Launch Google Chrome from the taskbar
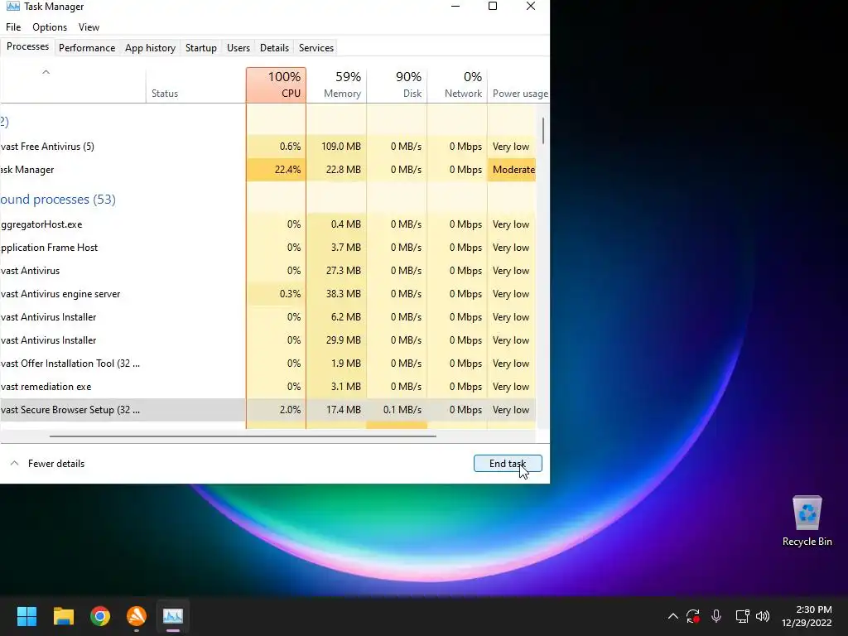The image size is (848, 636). tap(100, 616)
